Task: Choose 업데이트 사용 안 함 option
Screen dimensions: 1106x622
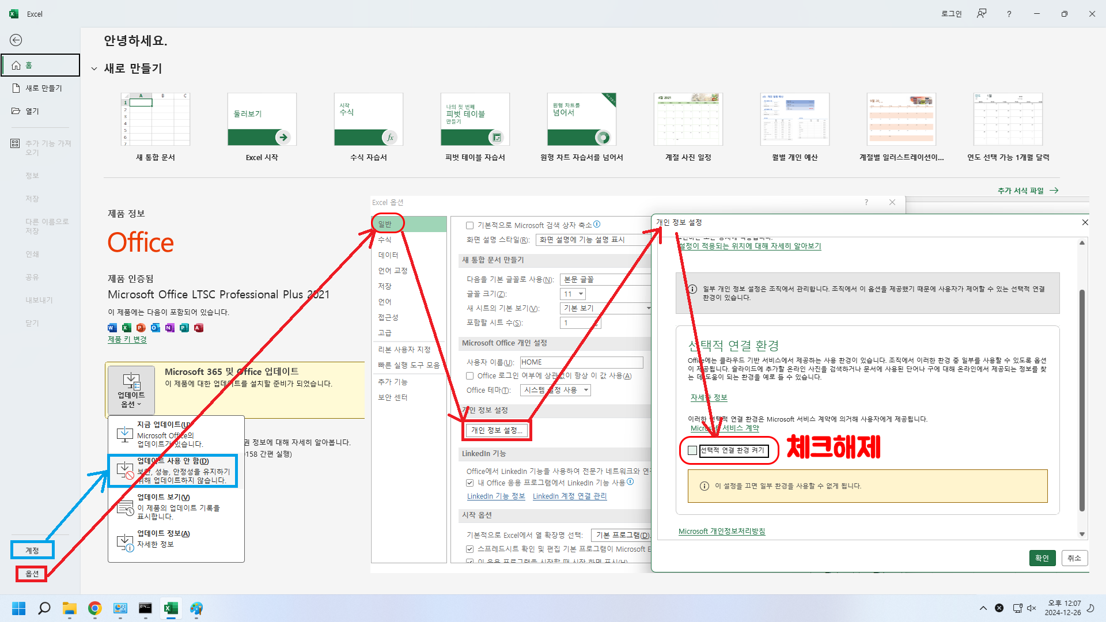Action: (173, 471)
